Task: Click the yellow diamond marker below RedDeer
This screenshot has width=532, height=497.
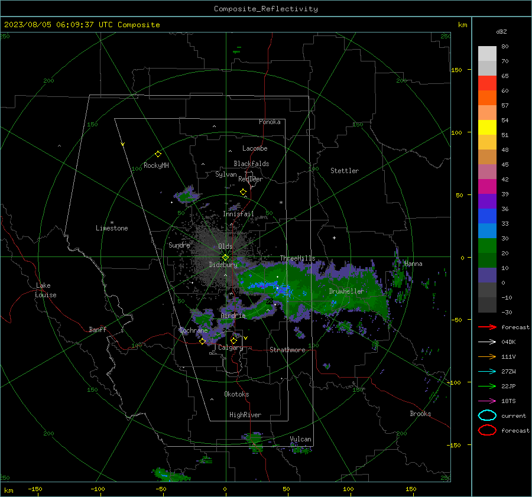Action: tap(243, 192)
